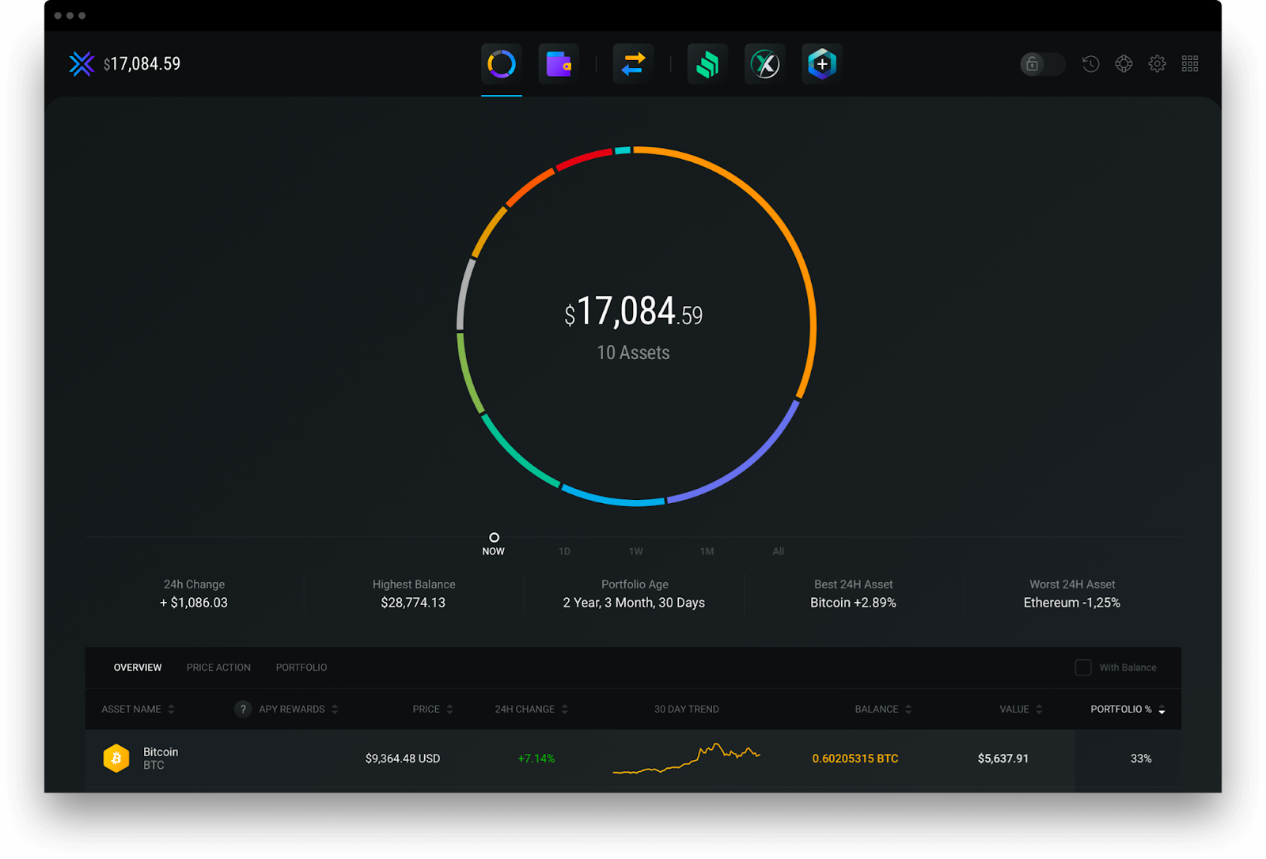This screenshot has width=1266, height=859.
Task: Switch to the Portfolio tab
Action: coord(301,668)
